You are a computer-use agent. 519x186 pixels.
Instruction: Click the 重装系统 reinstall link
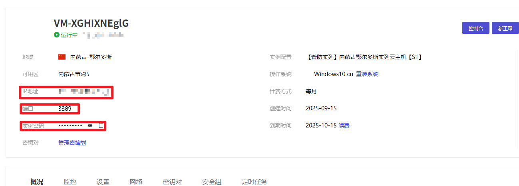[367, 74]
